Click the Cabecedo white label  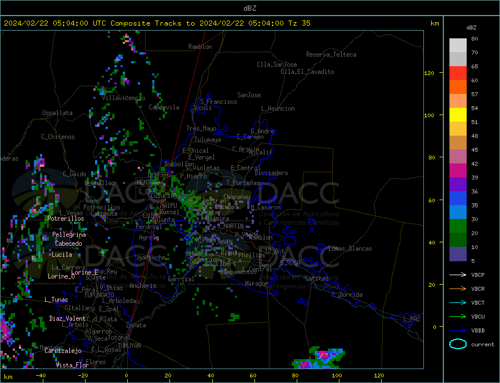coord(68,243)
